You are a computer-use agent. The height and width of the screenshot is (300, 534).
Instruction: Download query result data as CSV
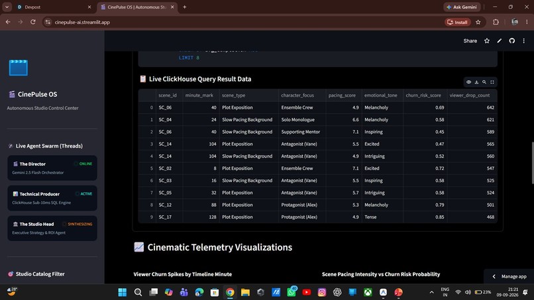476,82
